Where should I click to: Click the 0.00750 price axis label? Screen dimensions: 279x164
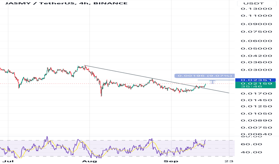[x=257, y=128]
